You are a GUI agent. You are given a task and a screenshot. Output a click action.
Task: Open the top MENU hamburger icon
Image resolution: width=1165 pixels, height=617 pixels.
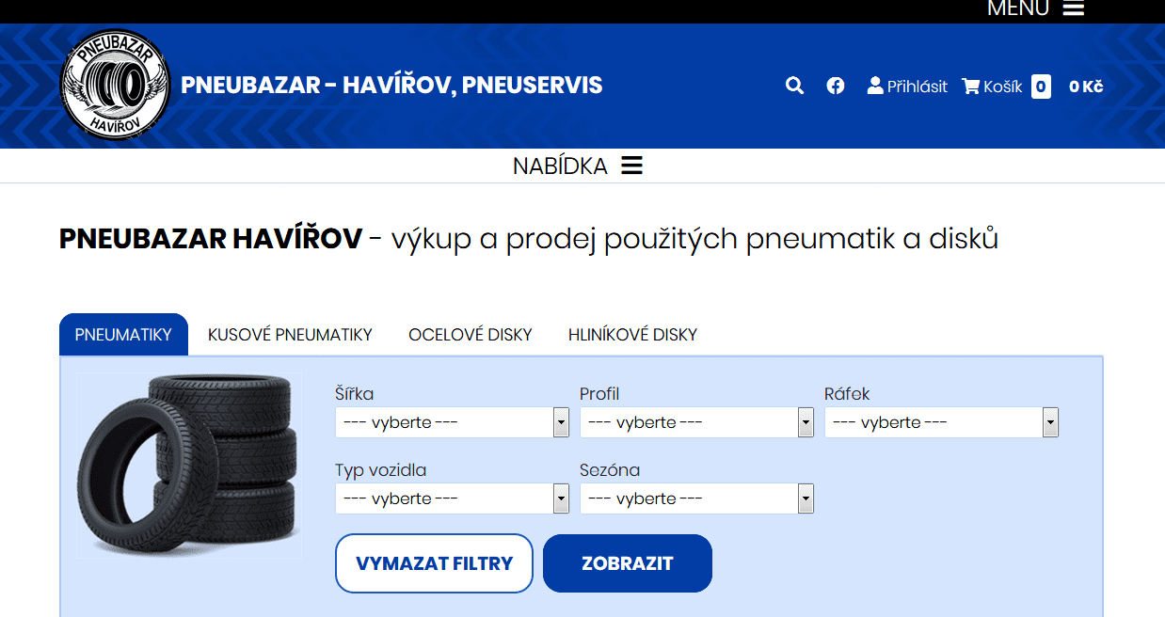coord(1074,8)
